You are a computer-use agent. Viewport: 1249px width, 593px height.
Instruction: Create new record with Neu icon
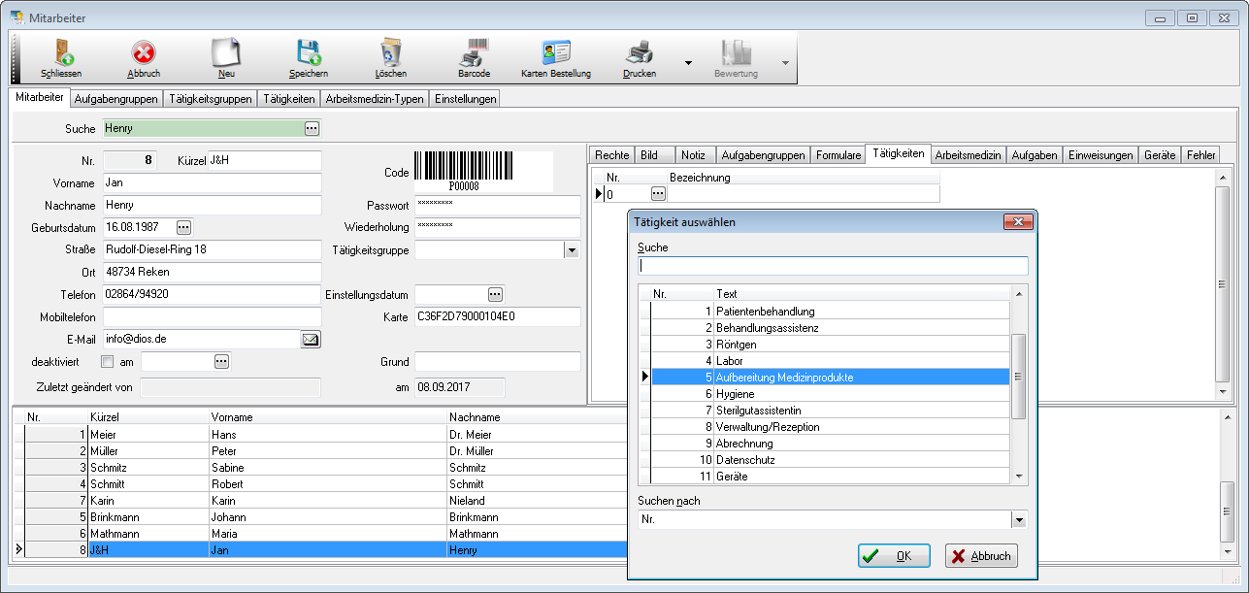tap(226, 52)
